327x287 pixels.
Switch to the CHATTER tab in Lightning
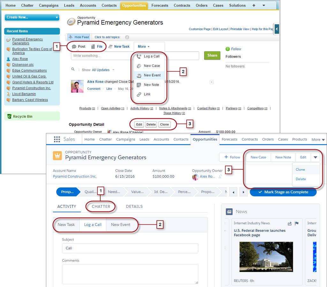[x=101, y=206]
